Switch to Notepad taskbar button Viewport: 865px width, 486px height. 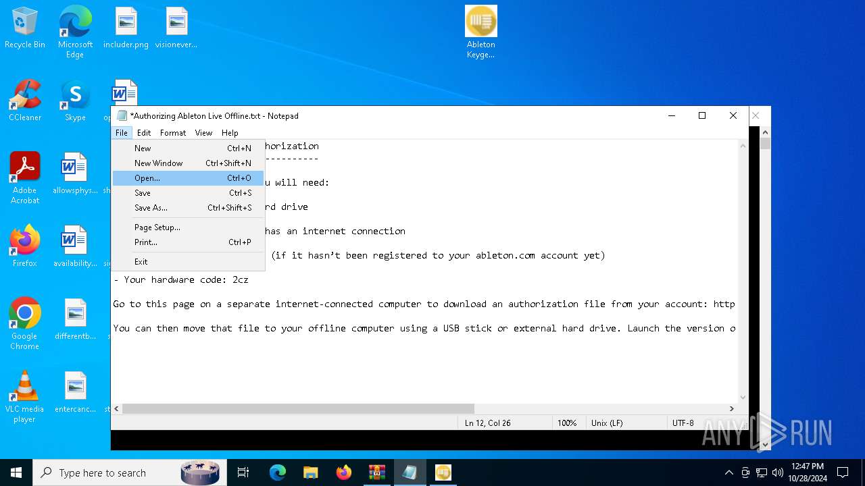coord(410,473)
